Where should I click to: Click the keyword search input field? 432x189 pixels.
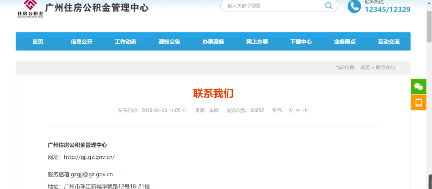tap(272, 6)
